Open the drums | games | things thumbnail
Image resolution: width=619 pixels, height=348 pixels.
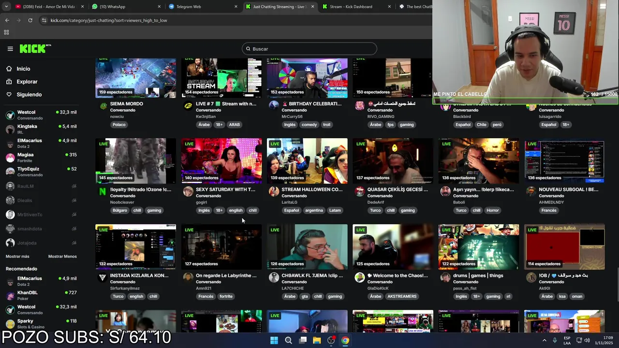point(479,247)
